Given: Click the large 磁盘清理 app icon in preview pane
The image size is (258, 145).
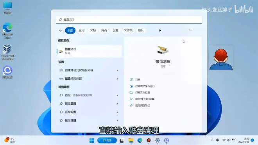Looking at the screenshot, I should point(163,50).
